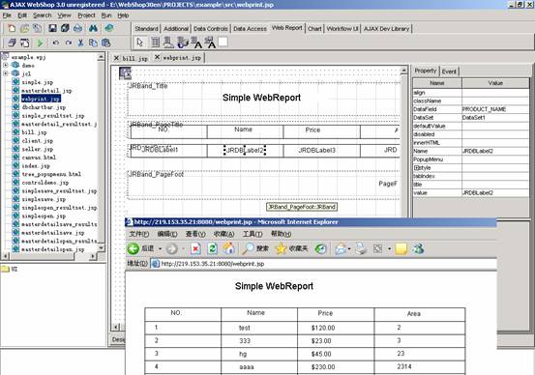Screen dimensions: 535x375
Task: Click the Refresh icon in Internet Explorer
Action: pyautogui.click(x=212, y=248)
